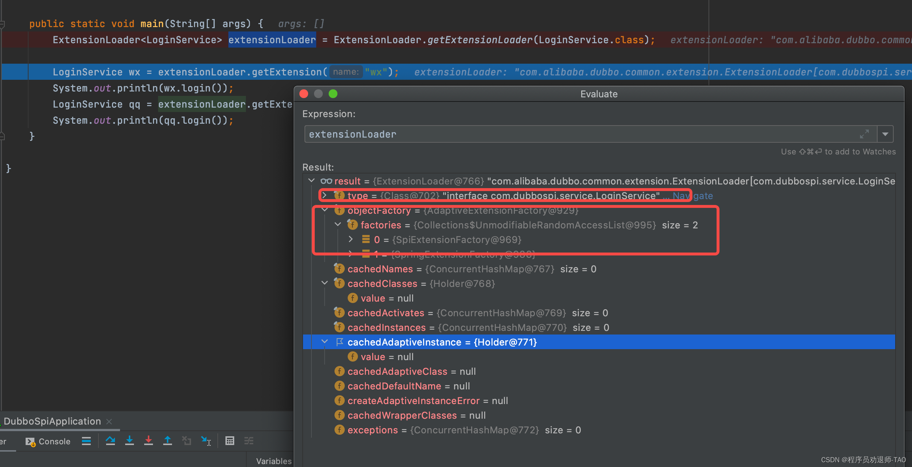Select the cachedInstances row
This screenshot has height=467, width=912.
click(599, 328)
